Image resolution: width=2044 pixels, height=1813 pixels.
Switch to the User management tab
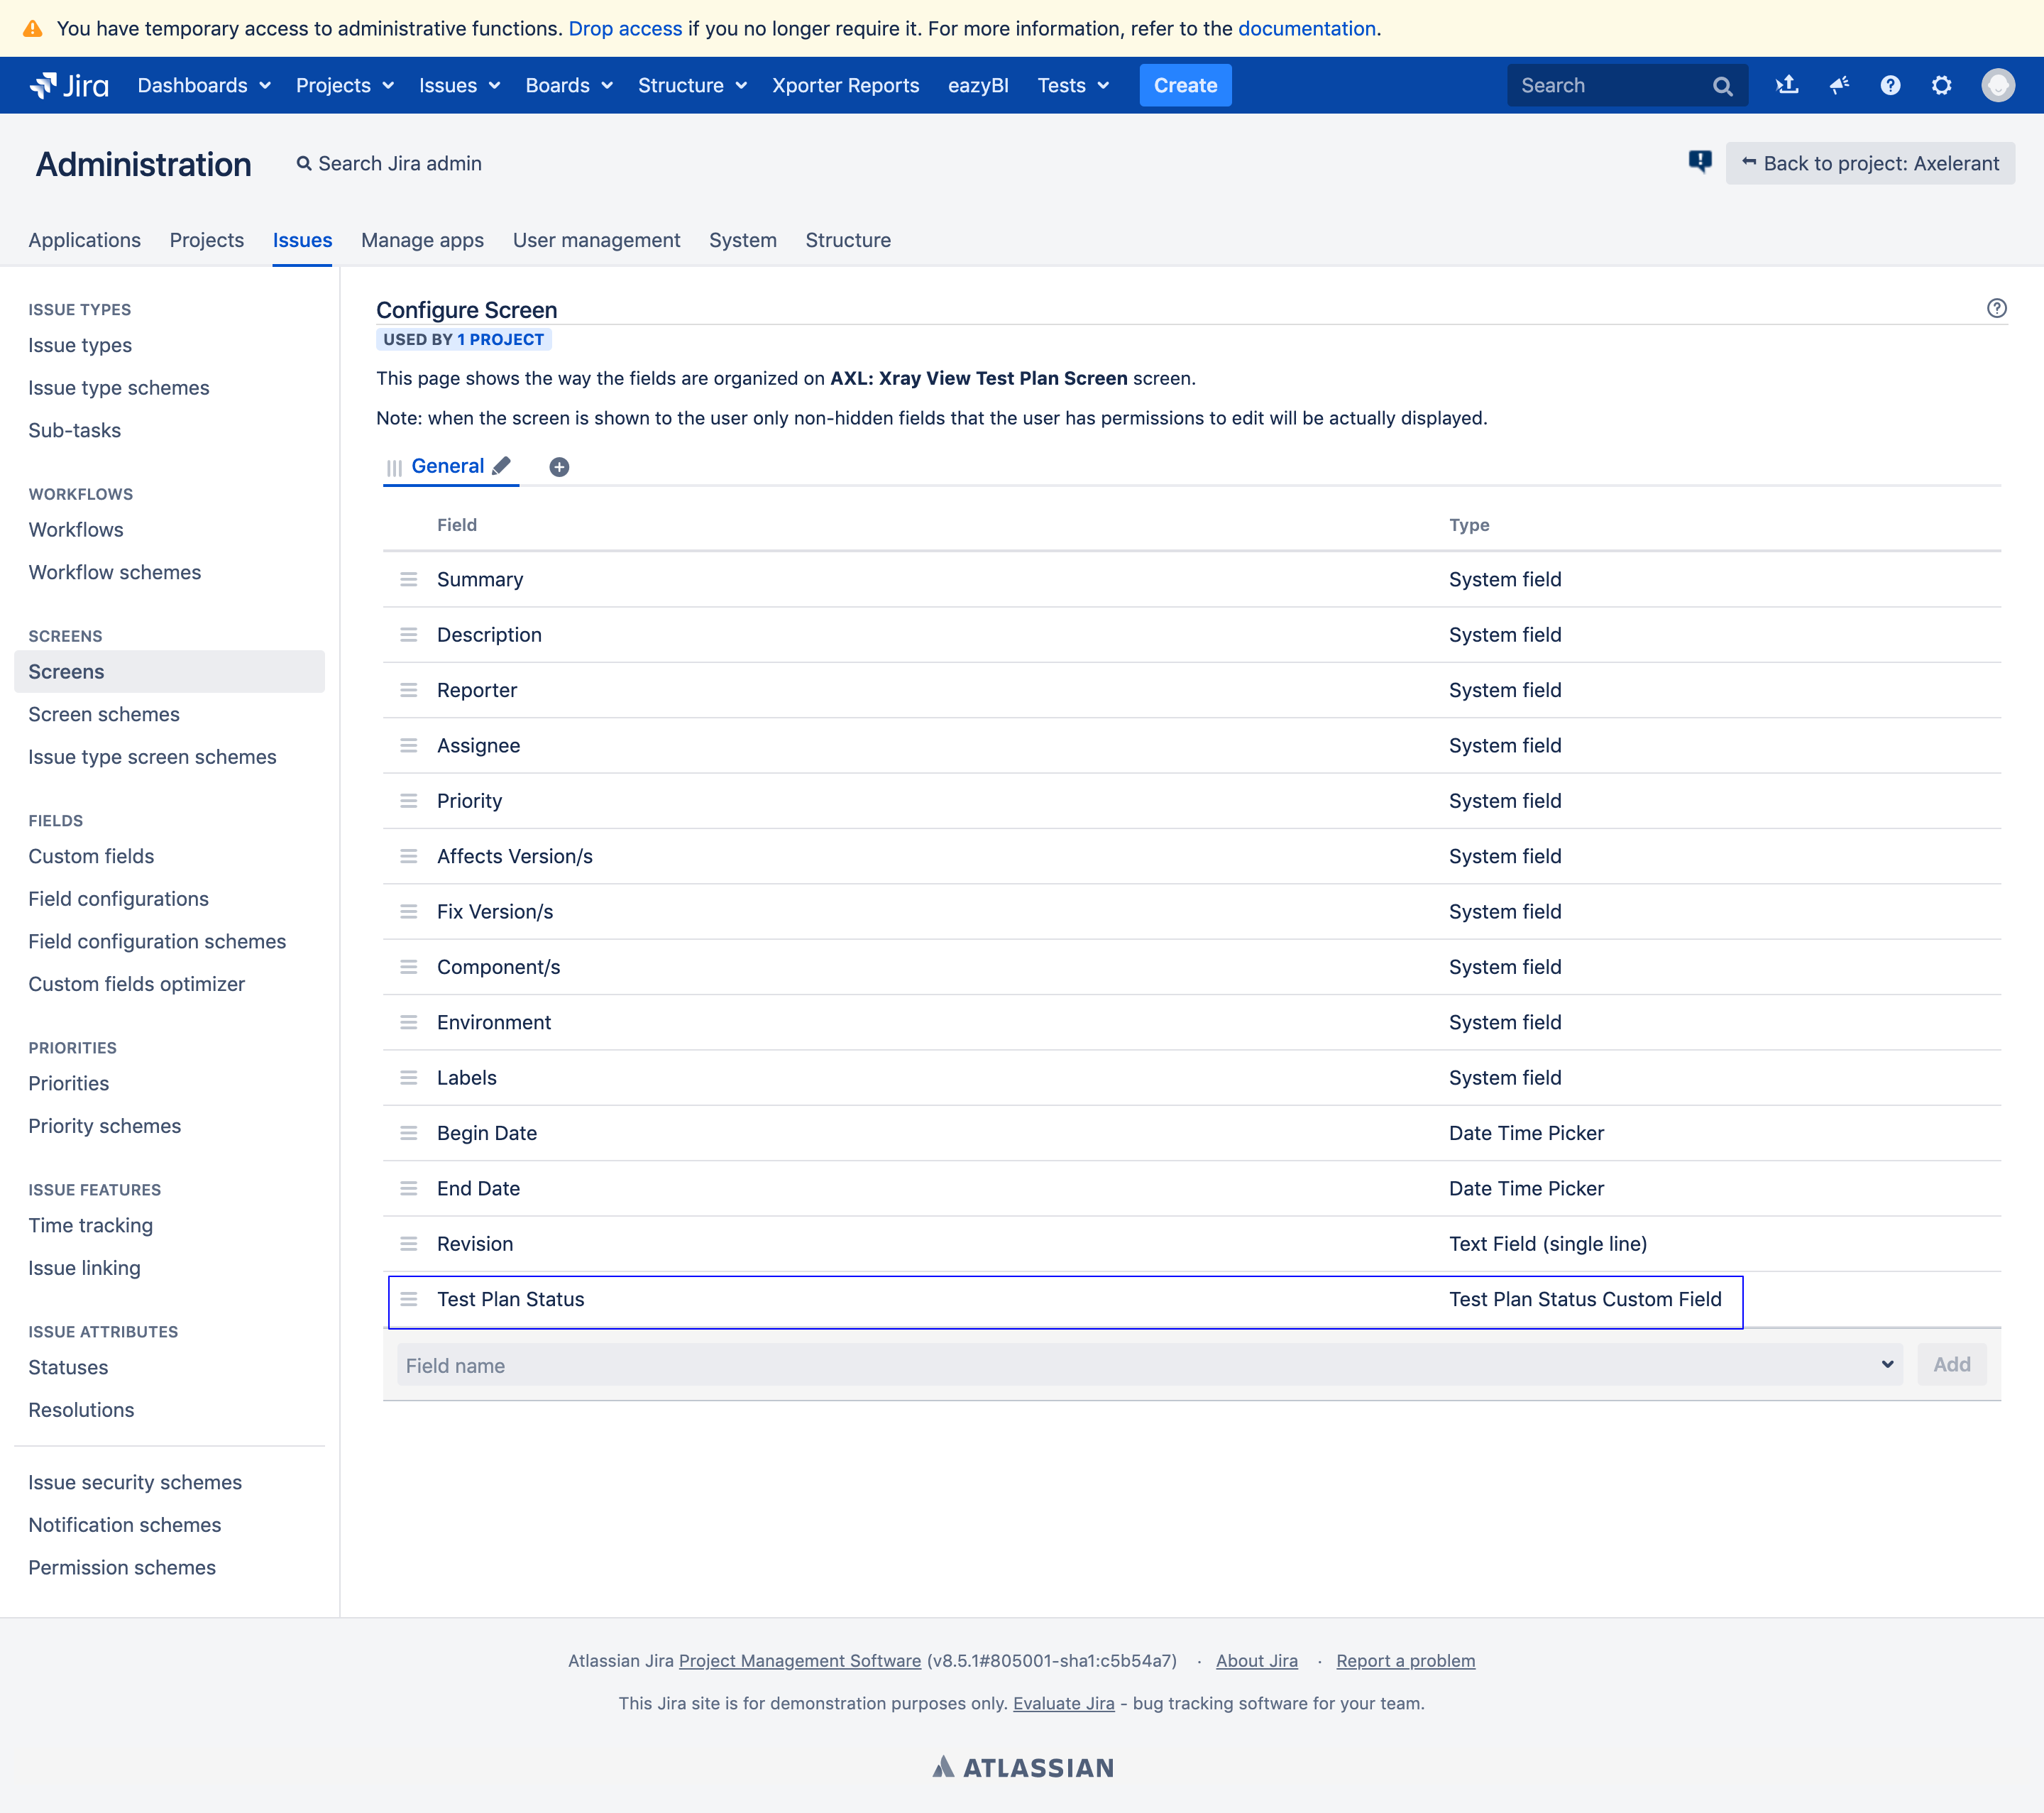pyautogui.click(x=596, y=240)
